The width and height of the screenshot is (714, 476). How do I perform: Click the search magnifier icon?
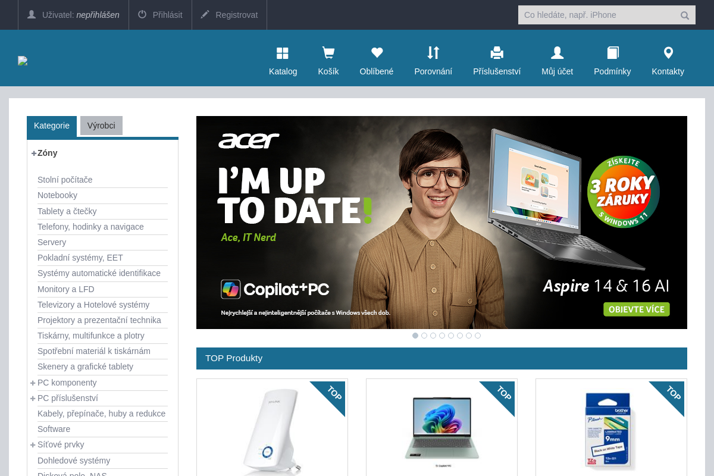click(x=685, y=15)
